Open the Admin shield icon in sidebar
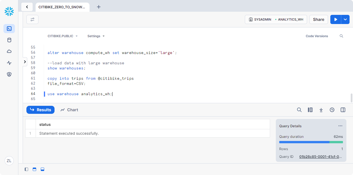Screen dimensions: 353x175 [x=9, y=74]
